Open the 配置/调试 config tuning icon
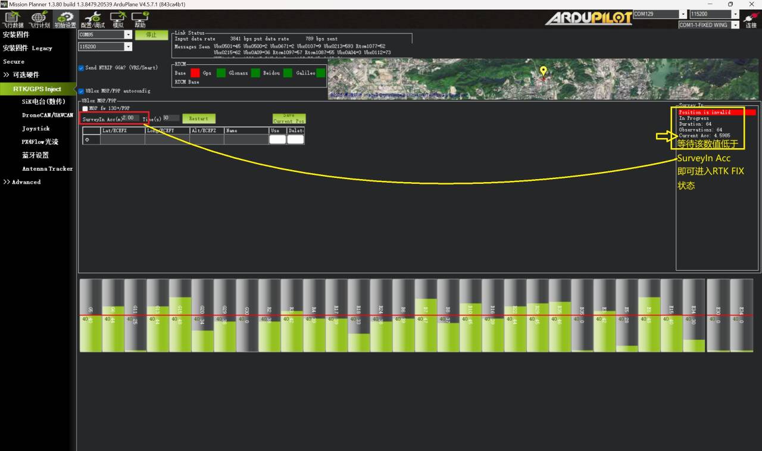762x451 pixels. (x=92, y=19)
